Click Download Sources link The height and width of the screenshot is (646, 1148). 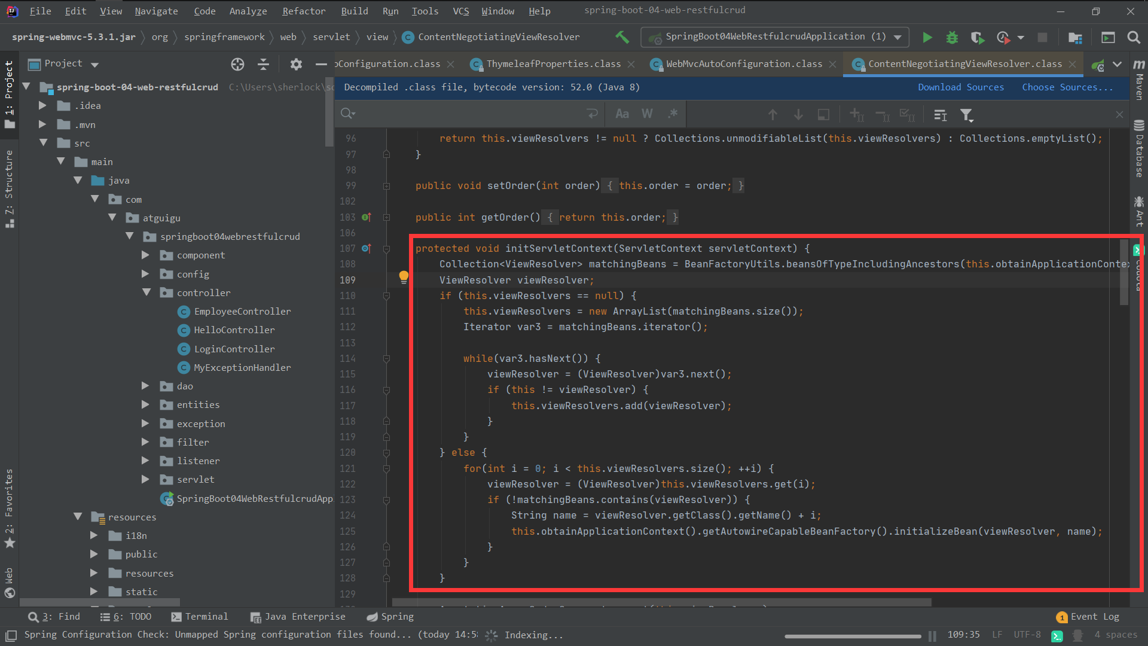(x=960, y=87)
